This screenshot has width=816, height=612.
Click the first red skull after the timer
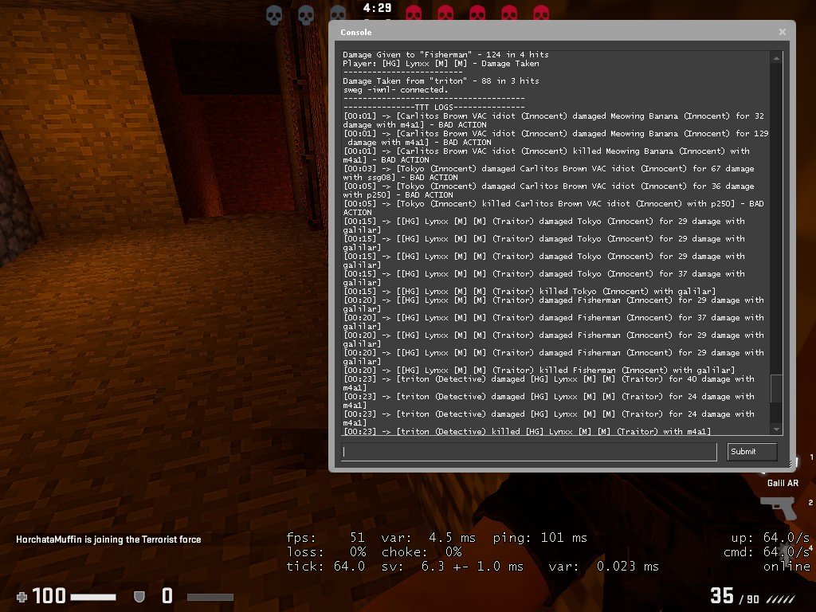pyautogui.click(x=414, y=14)
